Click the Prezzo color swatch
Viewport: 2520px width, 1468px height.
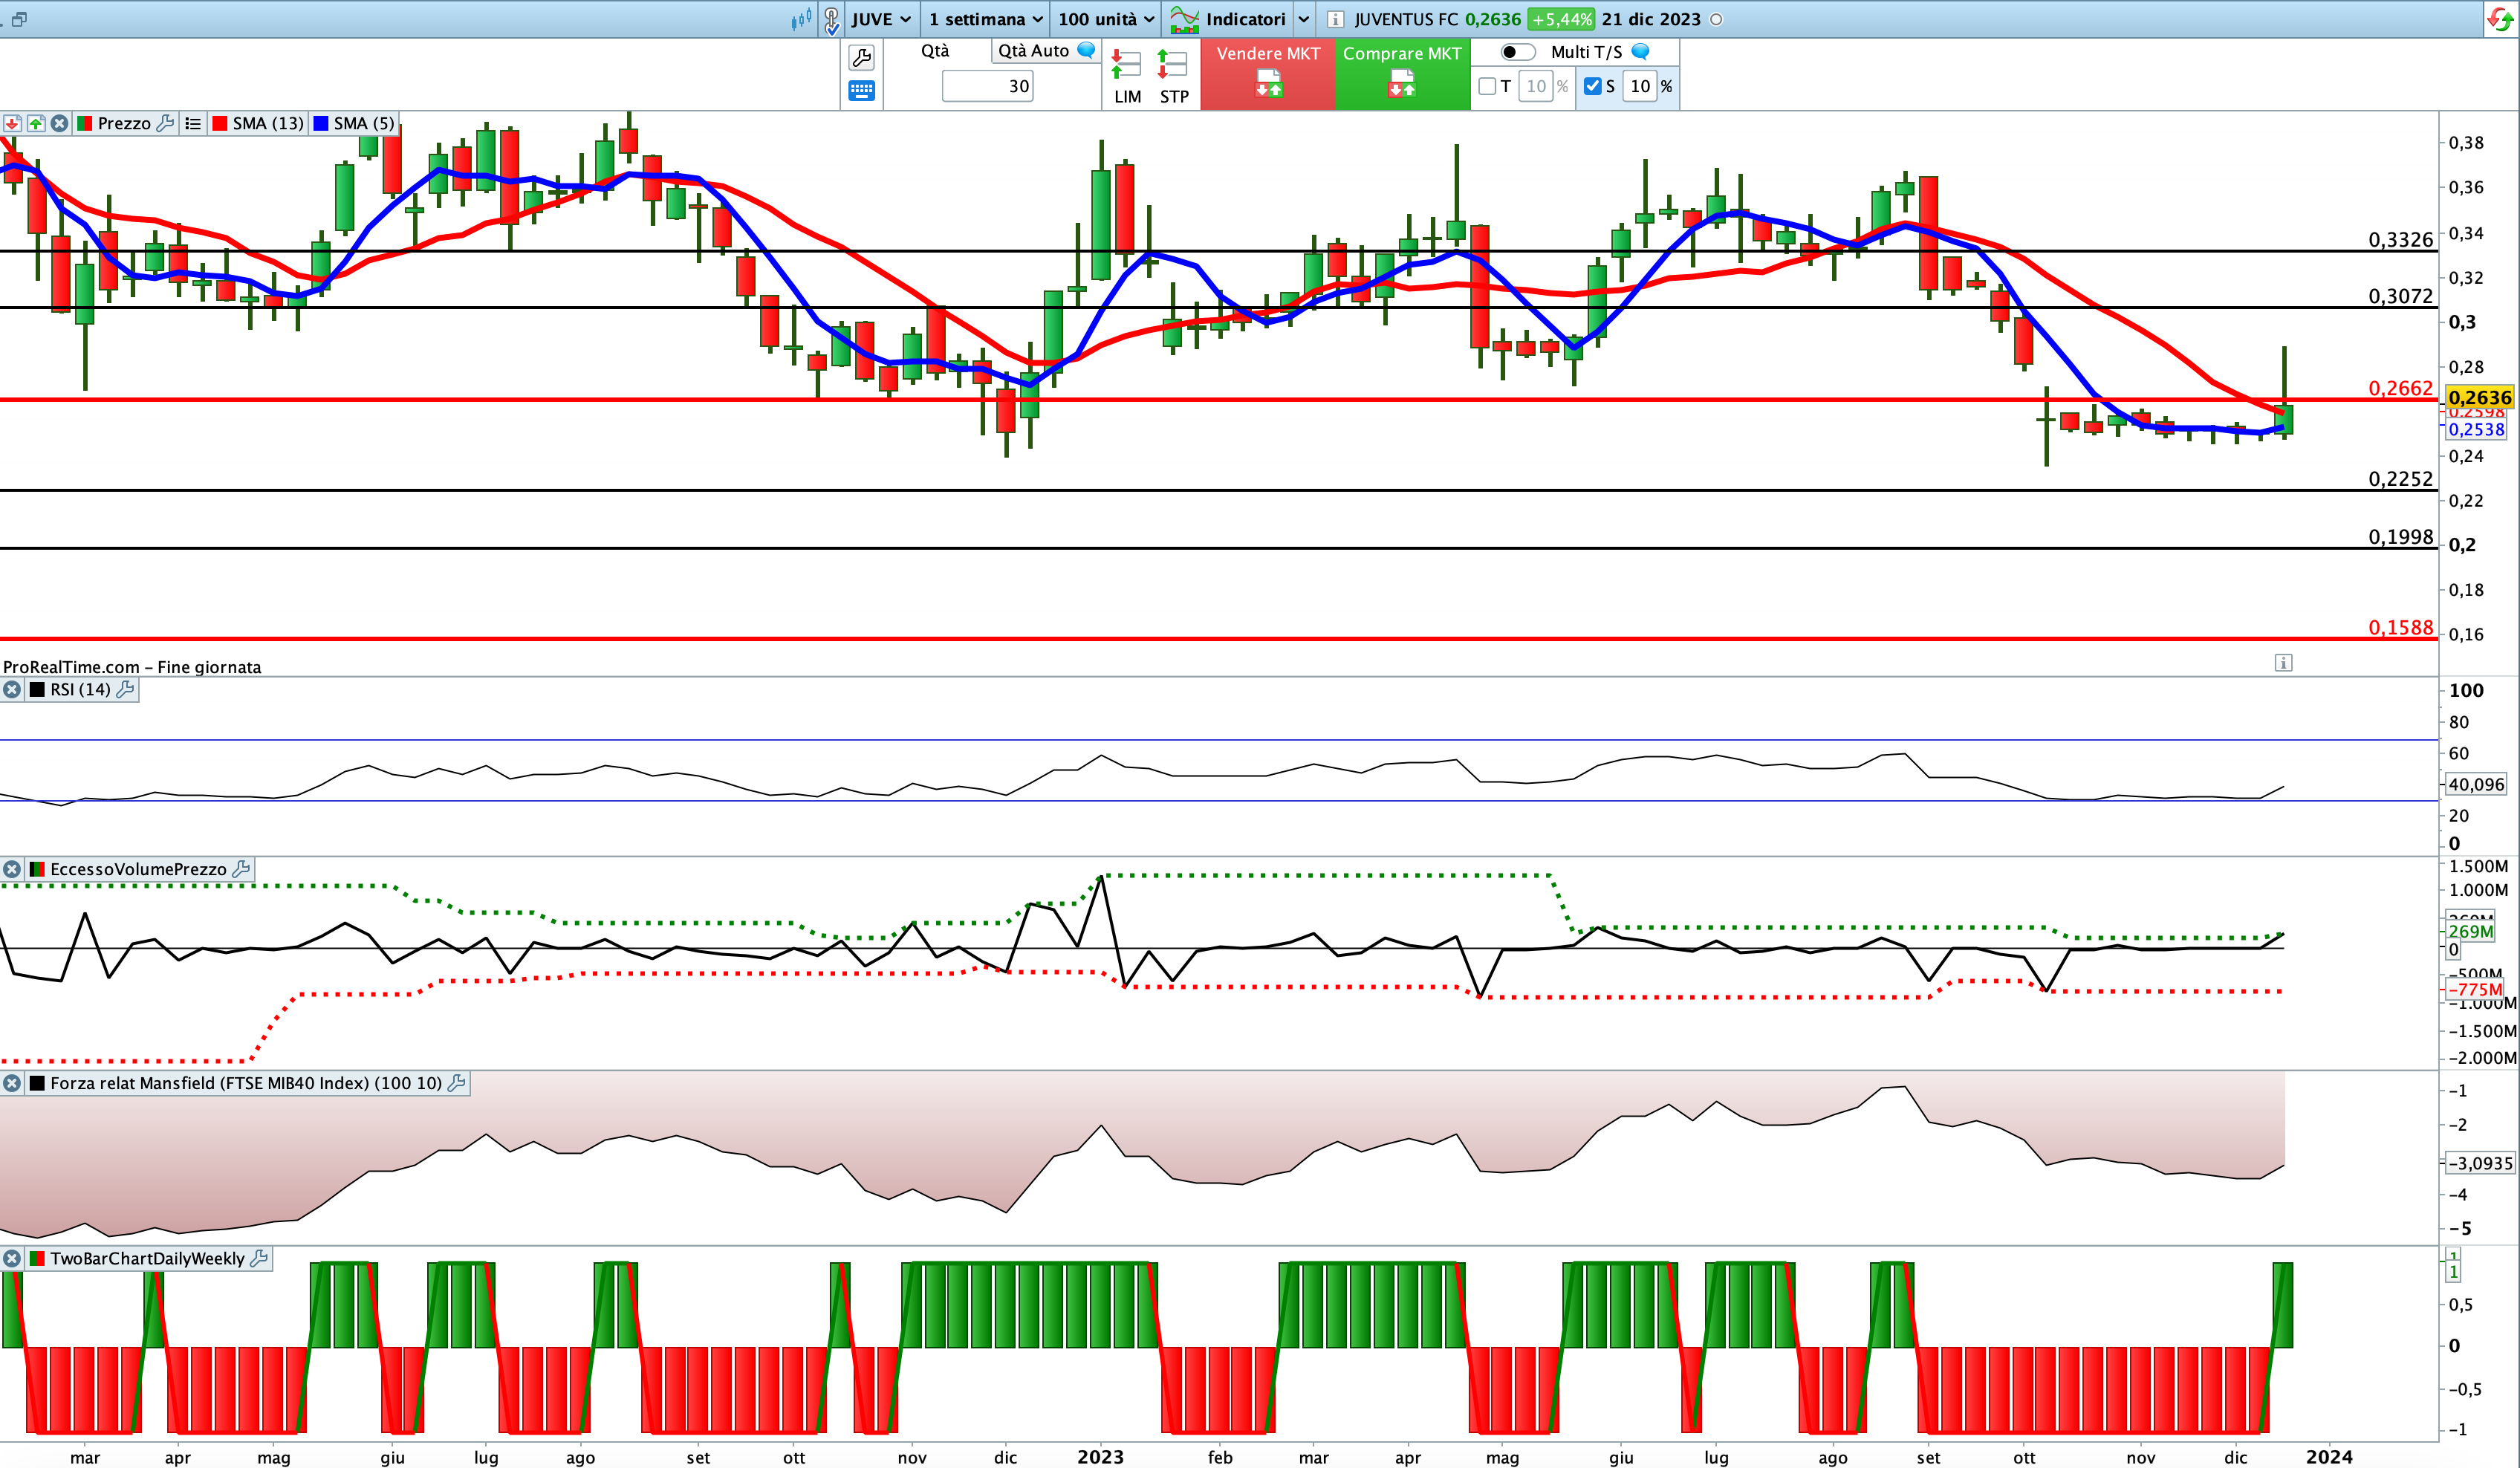[x=85, y=123]
